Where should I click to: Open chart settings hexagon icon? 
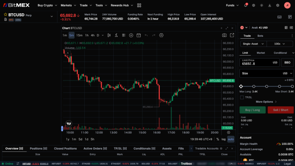pos(161,35)
